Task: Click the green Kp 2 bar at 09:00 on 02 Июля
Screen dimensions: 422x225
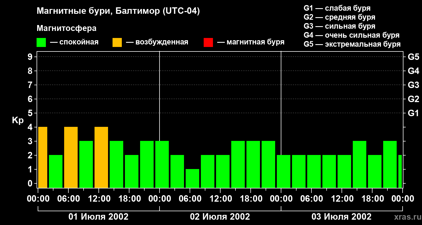Action: coord(208,171)
